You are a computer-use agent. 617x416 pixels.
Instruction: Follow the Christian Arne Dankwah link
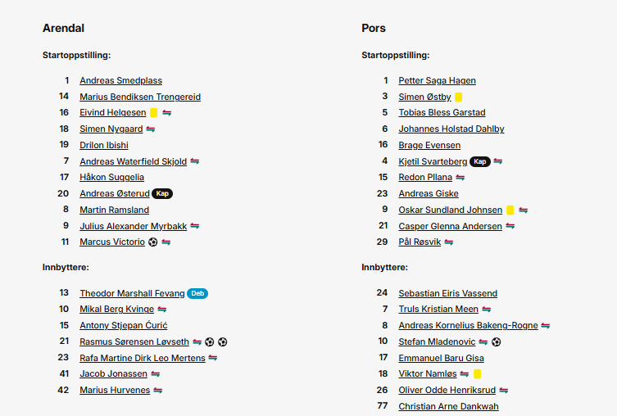point(448,406)
